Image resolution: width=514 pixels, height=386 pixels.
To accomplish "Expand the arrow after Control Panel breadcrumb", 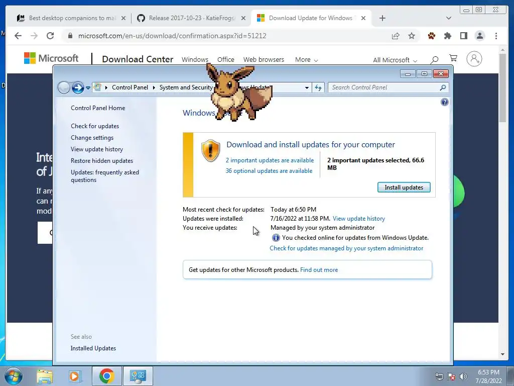I will (x=154, y=87).
